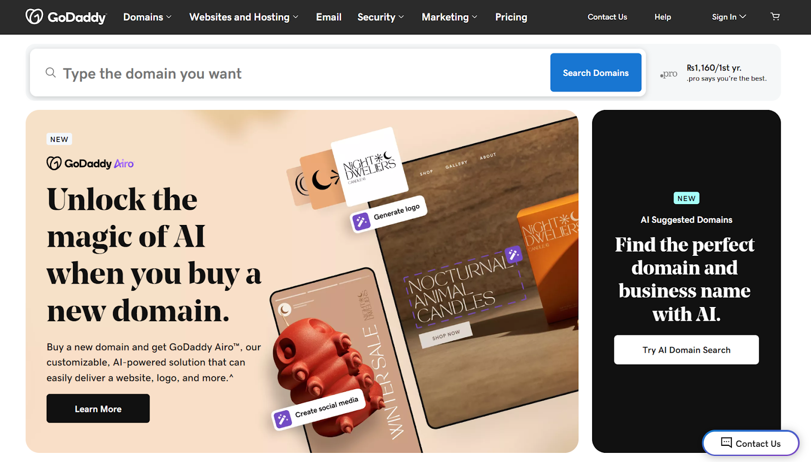Viewport: 811px width, 462px height.
Task: Click the Search Domains button
Action: 596,72
